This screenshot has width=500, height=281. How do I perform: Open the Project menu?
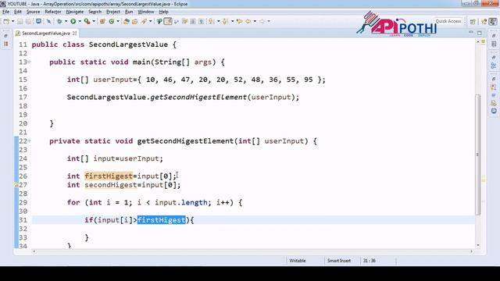113,12
